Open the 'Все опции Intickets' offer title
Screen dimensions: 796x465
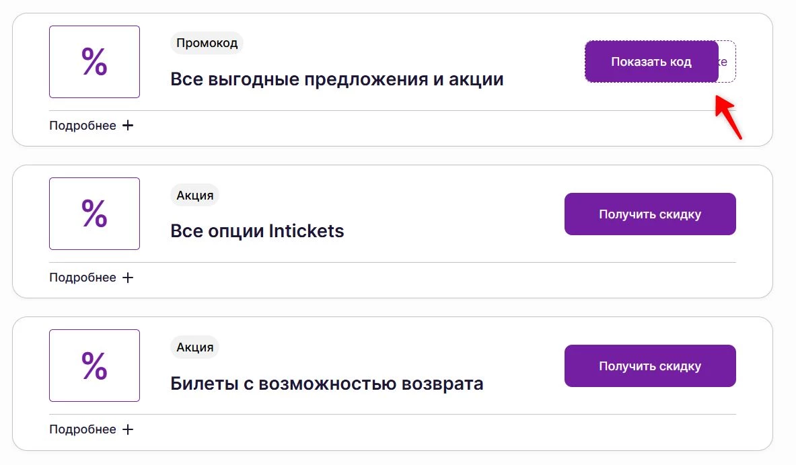[257, 230]
